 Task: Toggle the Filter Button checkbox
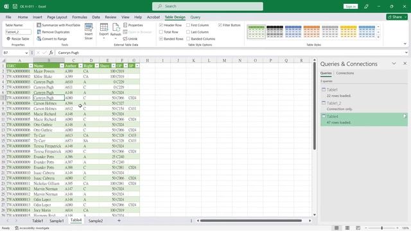pyautogui.click(x=220, y=25)
